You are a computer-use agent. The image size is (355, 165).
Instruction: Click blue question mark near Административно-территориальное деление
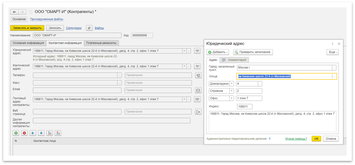pyautogui.click(x=270, y=139)
